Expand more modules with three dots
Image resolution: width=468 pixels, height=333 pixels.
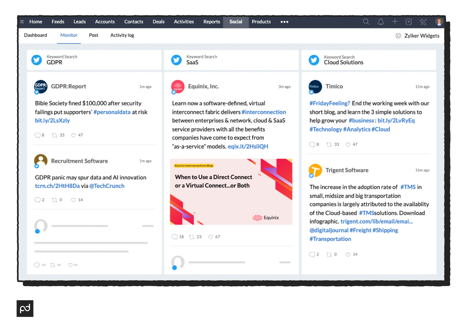[285, 22]
